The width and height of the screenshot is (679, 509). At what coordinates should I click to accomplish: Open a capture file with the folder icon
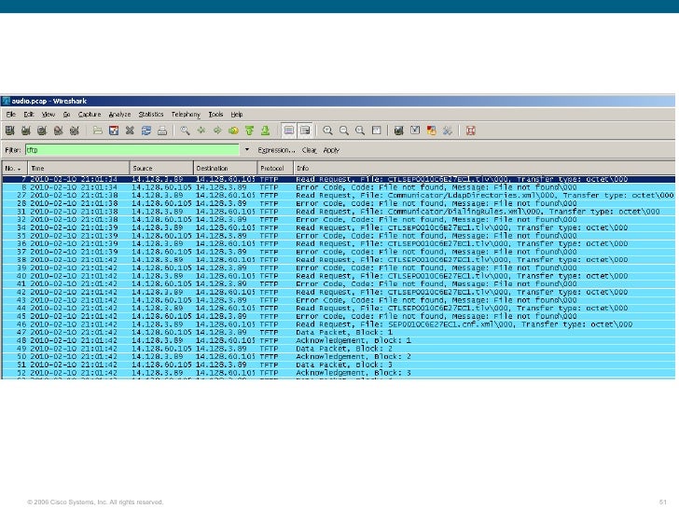point(98,131)
